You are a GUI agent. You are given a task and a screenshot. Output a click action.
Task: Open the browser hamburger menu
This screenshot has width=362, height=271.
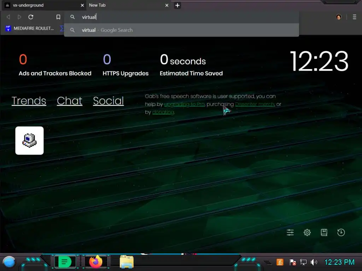354,17
